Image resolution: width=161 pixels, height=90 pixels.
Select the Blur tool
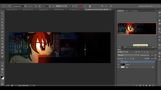pyautogui.click(x=2, y=50)
